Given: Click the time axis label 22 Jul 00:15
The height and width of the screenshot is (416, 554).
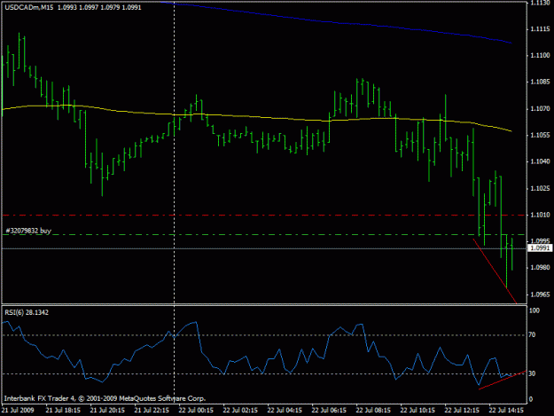Looking at the screenshot, I should (196, 410).
